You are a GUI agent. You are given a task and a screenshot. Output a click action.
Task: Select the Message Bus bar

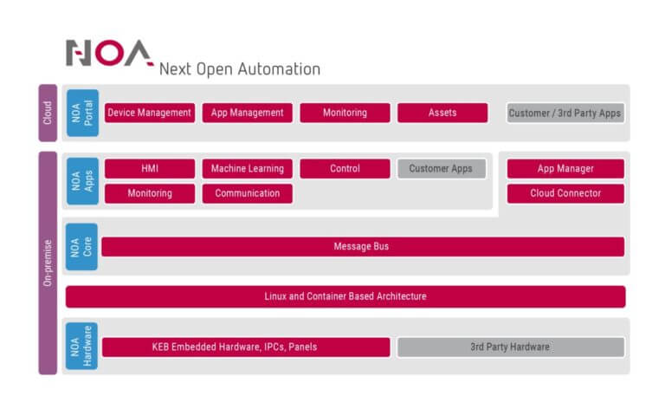(362, 247)
